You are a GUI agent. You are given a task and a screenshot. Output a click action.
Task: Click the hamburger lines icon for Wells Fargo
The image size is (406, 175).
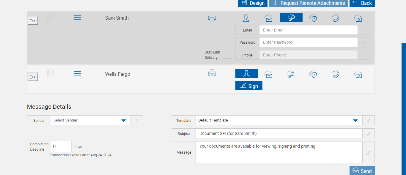(x=77, y=73)
